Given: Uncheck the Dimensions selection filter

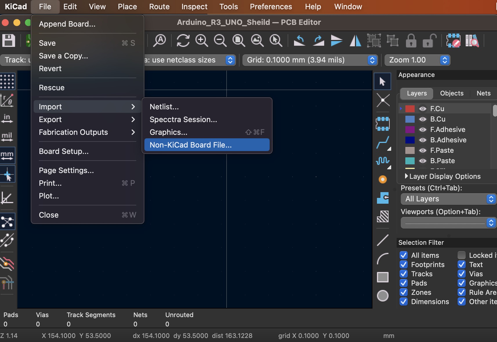Looking at the screenshot, I should tap(404, 301).
